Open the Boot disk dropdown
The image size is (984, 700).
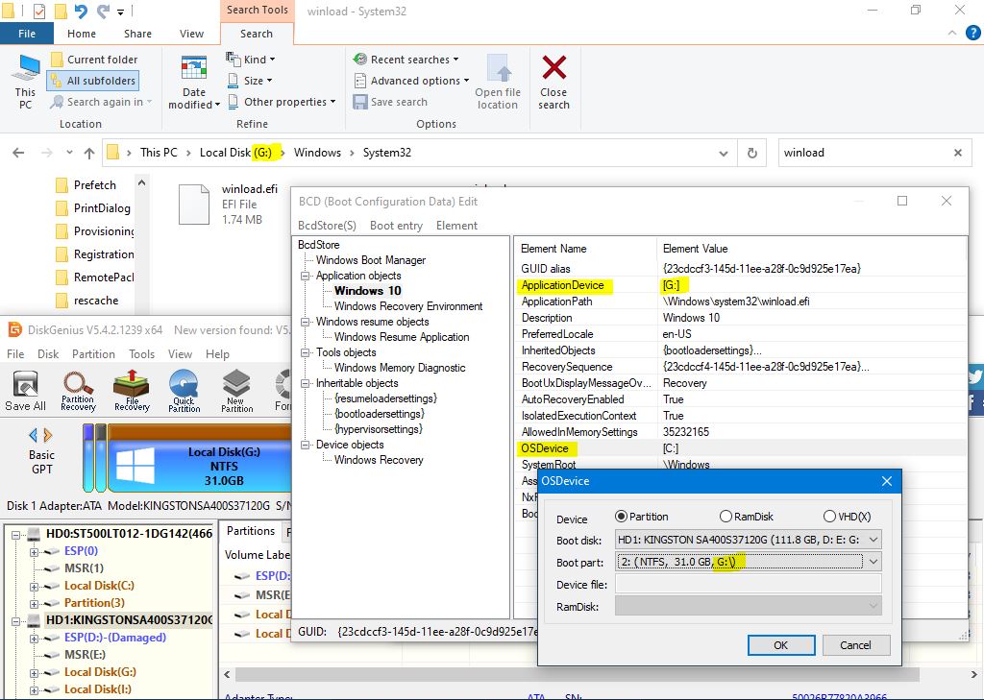pos(873,540)
